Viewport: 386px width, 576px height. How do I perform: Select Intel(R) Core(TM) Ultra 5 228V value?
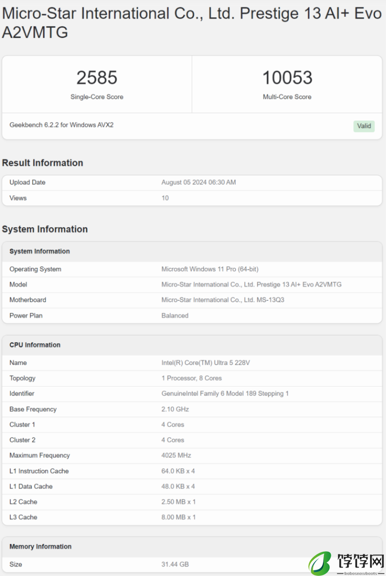(206, 363)
